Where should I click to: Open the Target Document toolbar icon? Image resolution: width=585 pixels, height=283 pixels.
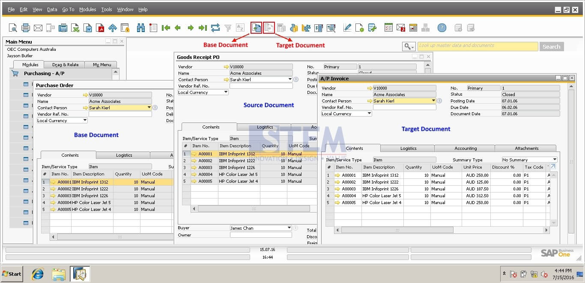[x=269, y=28]
